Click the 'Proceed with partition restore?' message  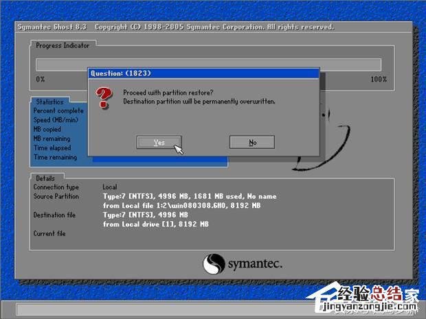click(x=169, y=92)
